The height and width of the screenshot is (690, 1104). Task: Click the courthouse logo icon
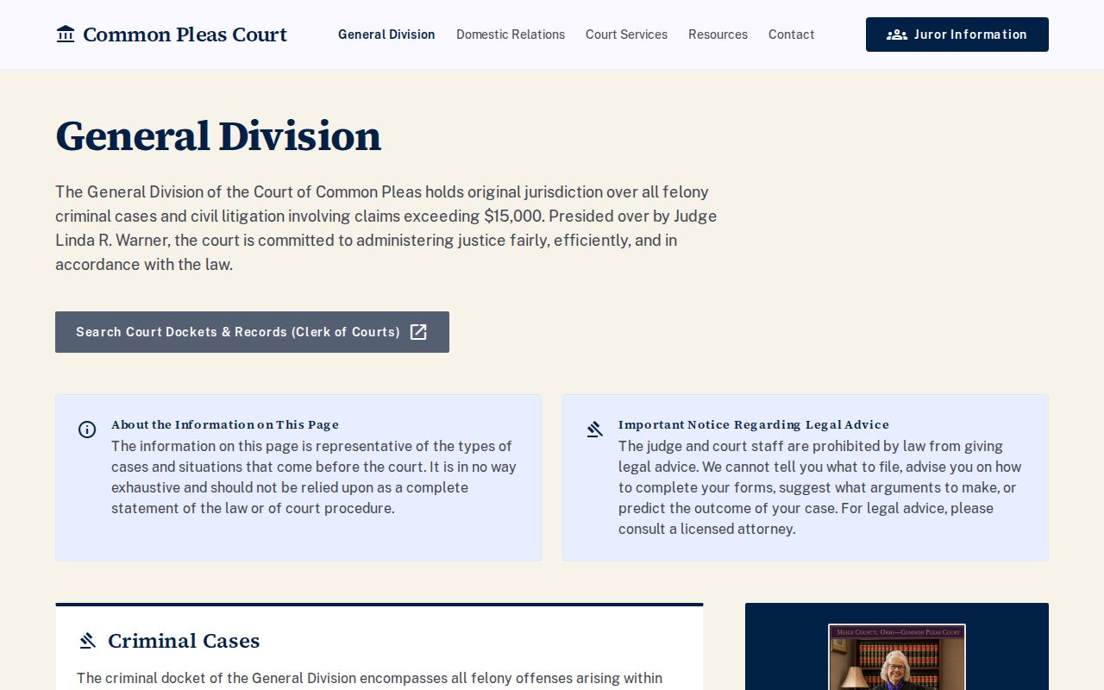[x=66, y=34]
